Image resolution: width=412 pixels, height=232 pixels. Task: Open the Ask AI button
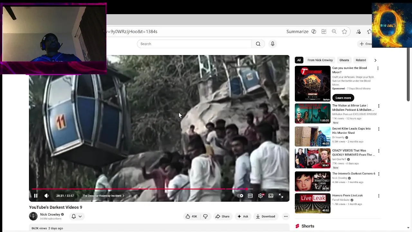[242, 217]
